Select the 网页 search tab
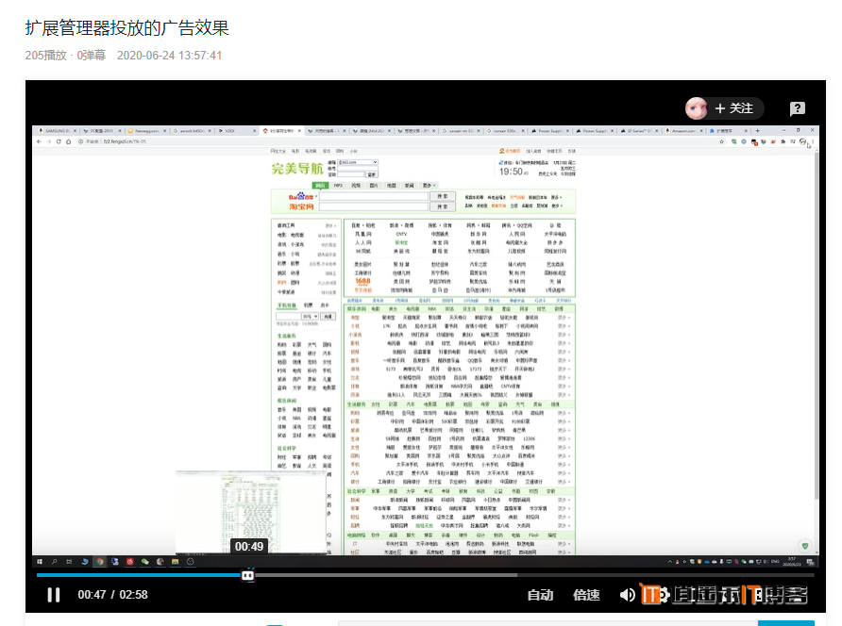This screenshot has width=842, height=626. pos(321,186)
